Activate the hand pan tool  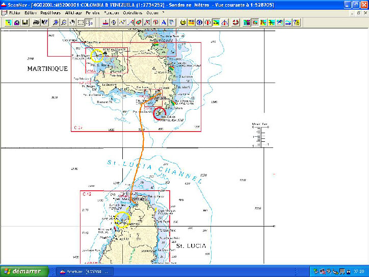[72, 22]
